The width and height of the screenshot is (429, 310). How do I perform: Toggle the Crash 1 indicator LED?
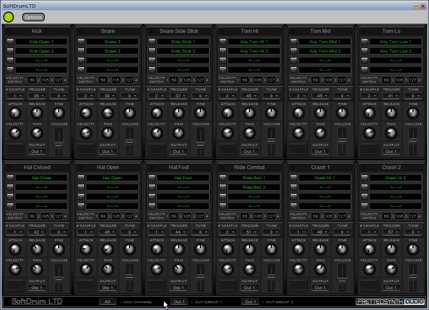click(293, 167)
